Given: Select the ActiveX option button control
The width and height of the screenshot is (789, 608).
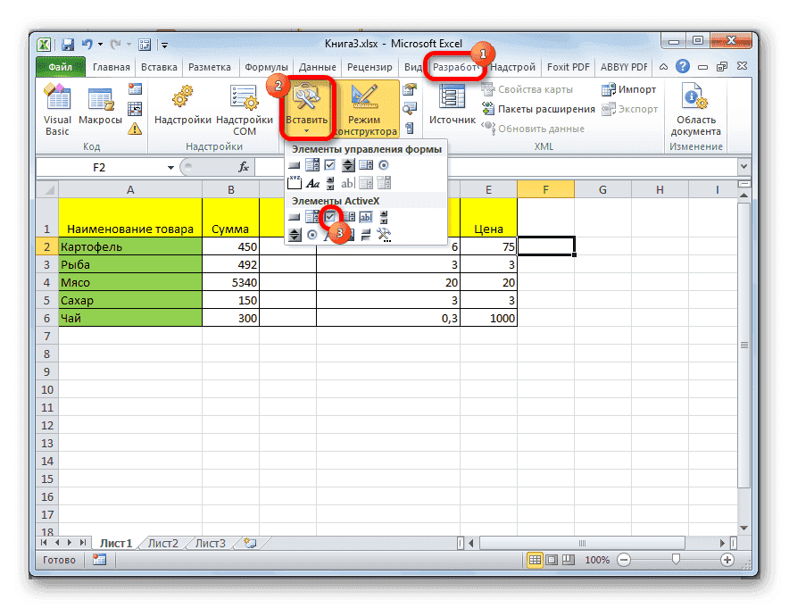Looking at the screenshot, I should [311, 234].
